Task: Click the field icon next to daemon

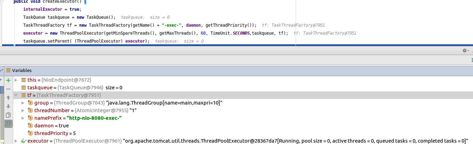Action: click(x=31, y=126)
